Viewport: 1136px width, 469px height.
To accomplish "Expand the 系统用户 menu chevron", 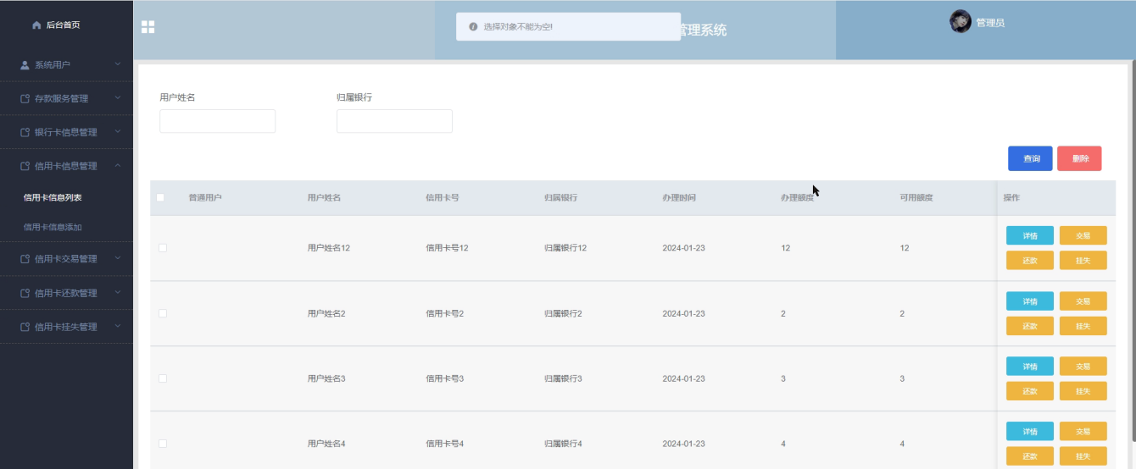I will 118,64.
